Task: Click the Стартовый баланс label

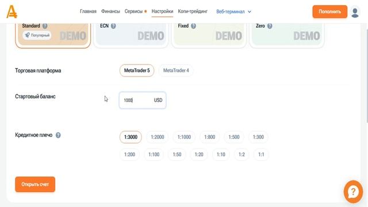Action: [35, 97]
